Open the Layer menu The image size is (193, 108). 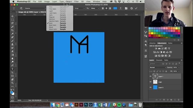[x=54, y=1]
